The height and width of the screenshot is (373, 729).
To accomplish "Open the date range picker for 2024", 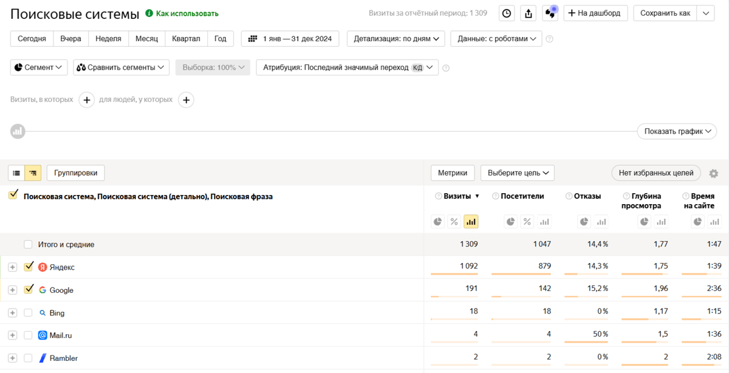I will coord(290,39).
